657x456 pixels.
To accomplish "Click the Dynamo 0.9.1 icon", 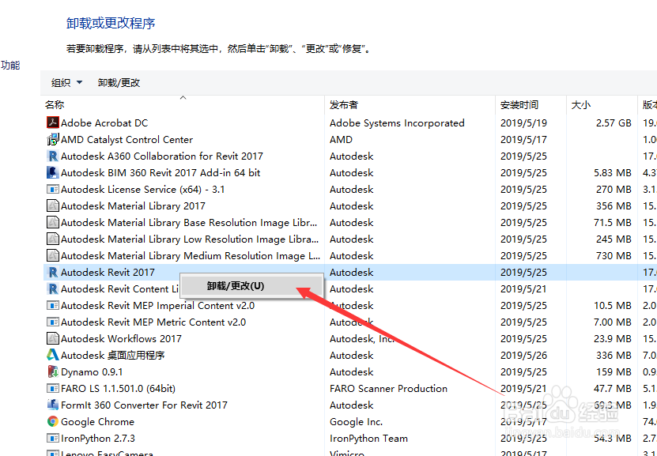I will pyautogui.click(x=52, y=372).
